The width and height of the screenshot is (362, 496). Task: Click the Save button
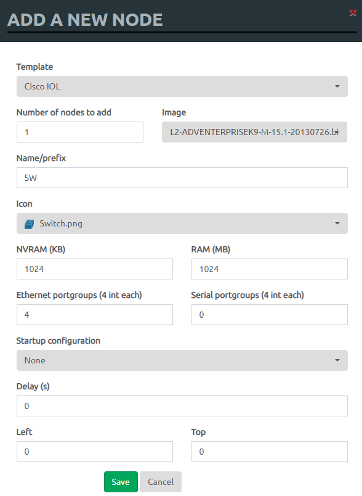pyautogui.click(x=121, y=482)
